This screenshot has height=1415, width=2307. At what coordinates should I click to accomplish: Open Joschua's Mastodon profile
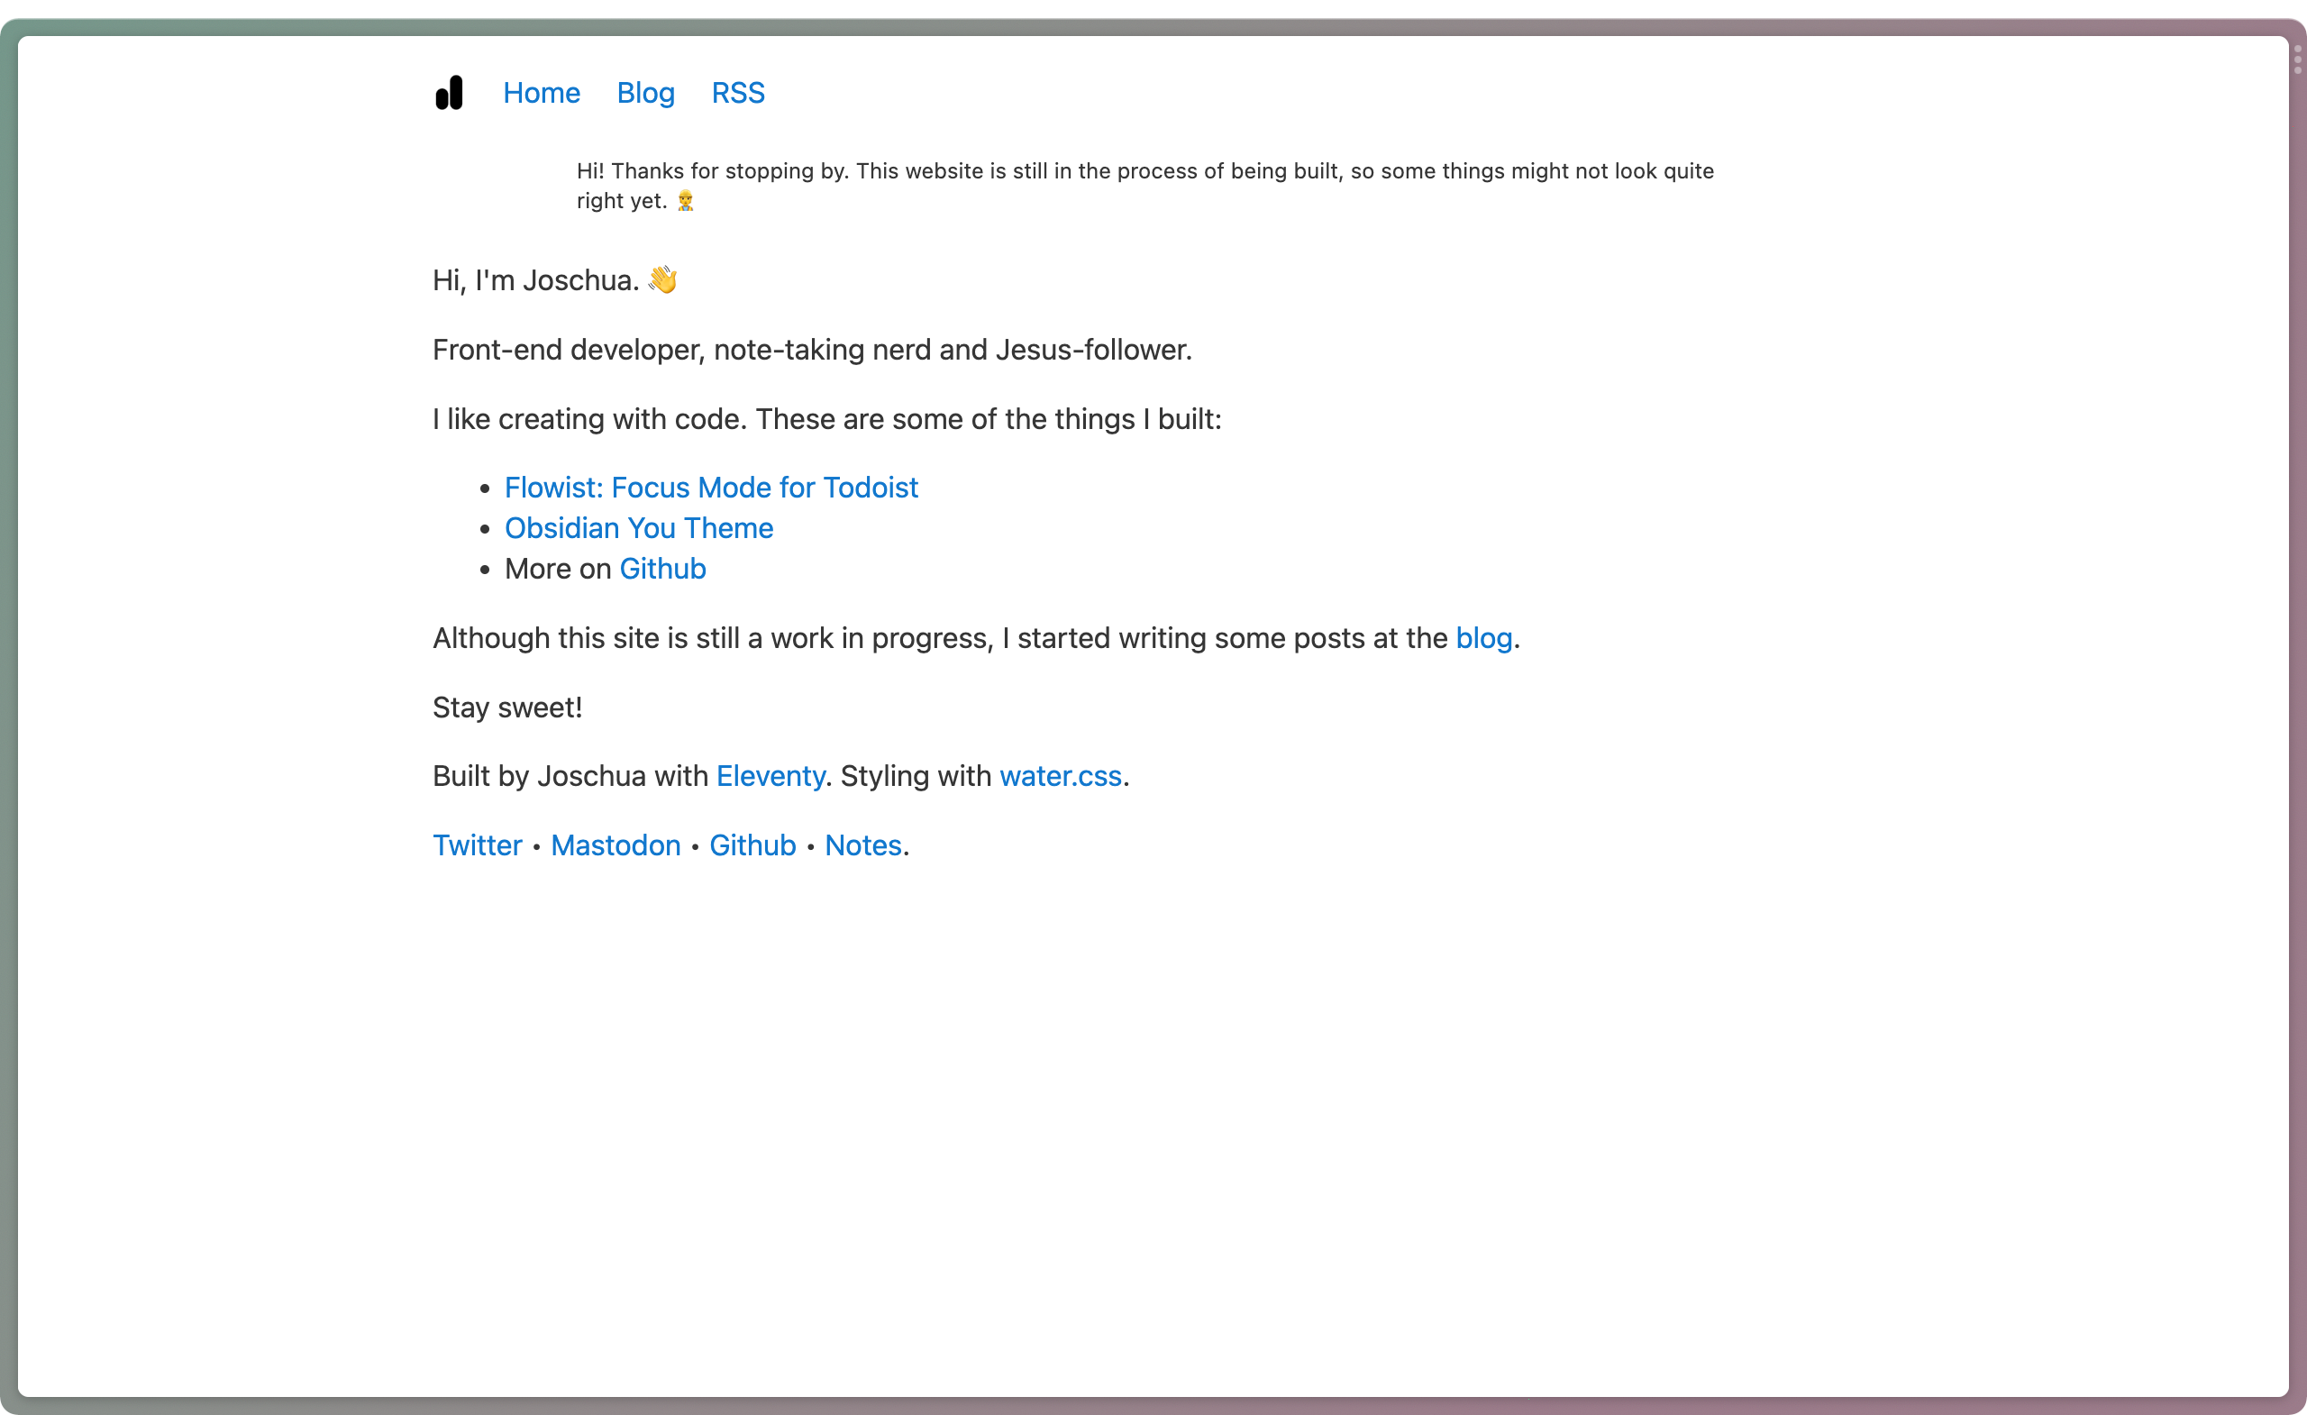[616, 844]
